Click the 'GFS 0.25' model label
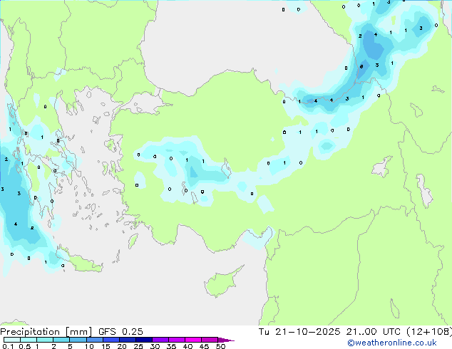Viewport: 452px width, 349px height. click(x=120, y=332)
